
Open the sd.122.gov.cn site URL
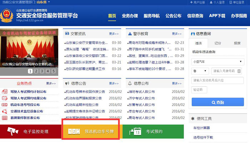pyautogui.click(x=30, y=20)
